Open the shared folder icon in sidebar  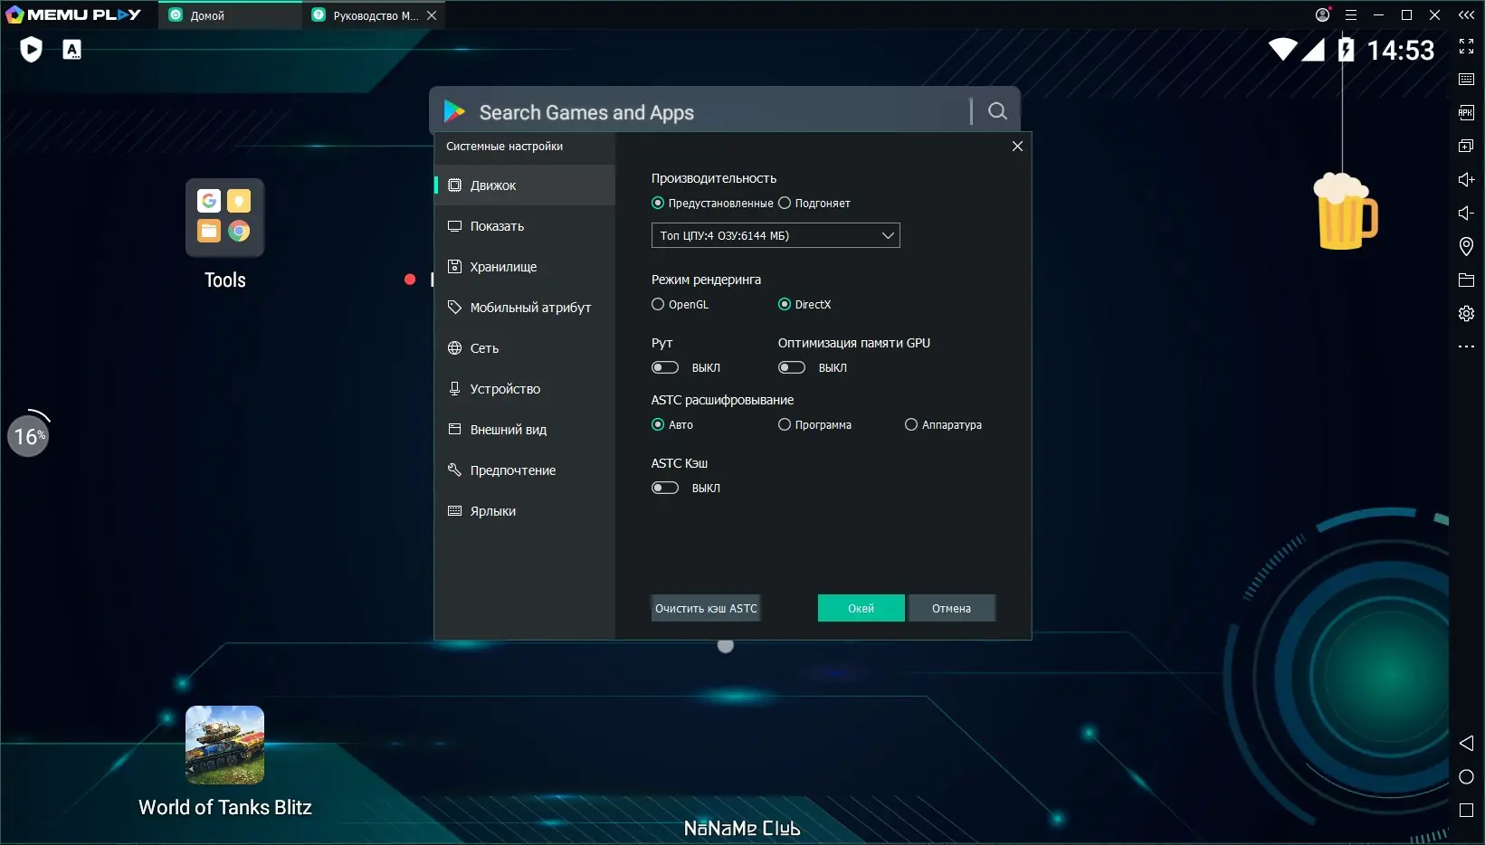pos(1466,280)
